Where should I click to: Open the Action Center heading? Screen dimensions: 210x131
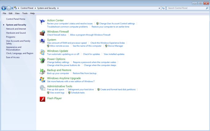[55, 20]
